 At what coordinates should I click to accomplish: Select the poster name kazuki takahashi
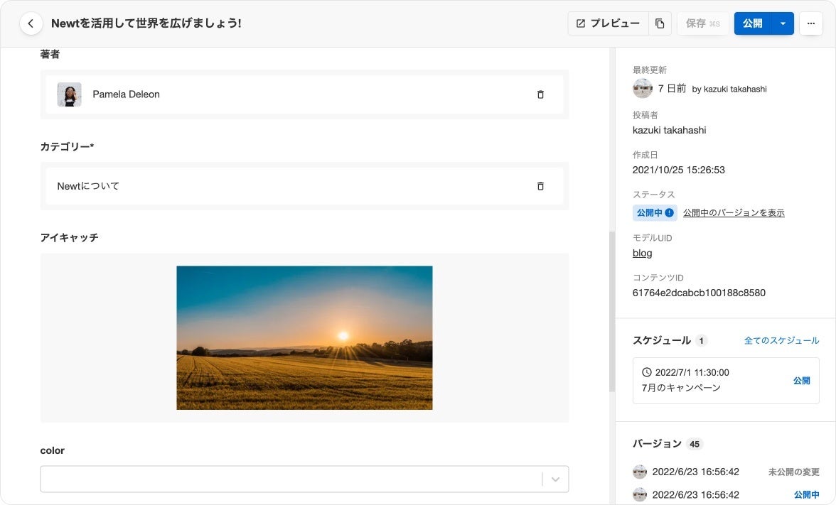[669, 130]
